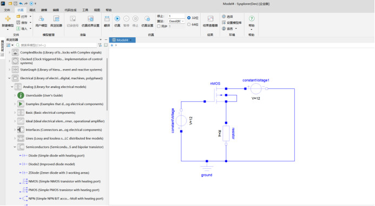Click the library view mode icon left of search

pos(8,45)
